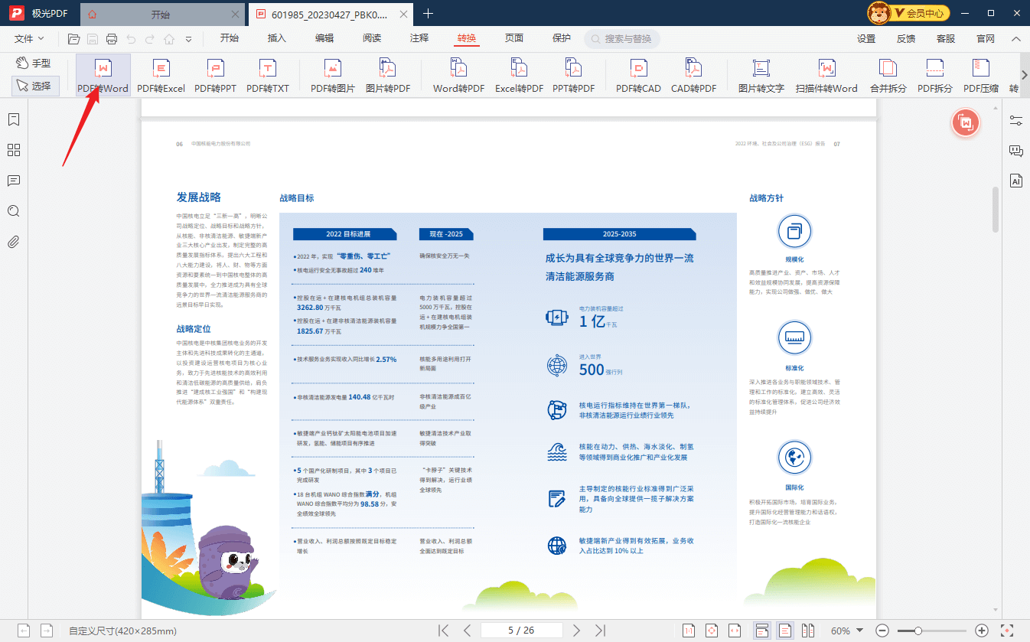
Task: Switch to the 注释 ribbon tab
Action: click(x=419, y=38)
